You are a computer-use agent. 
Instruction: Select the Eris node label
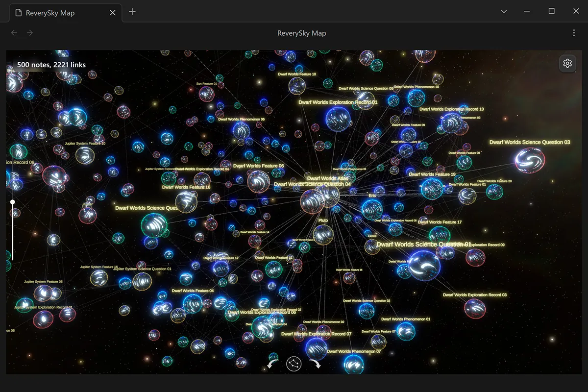[372, 196]
